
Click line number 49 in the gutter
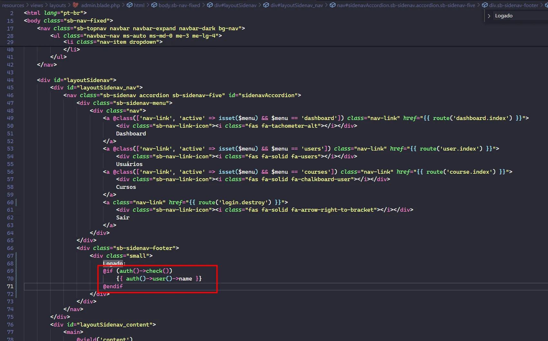[10, 118]
